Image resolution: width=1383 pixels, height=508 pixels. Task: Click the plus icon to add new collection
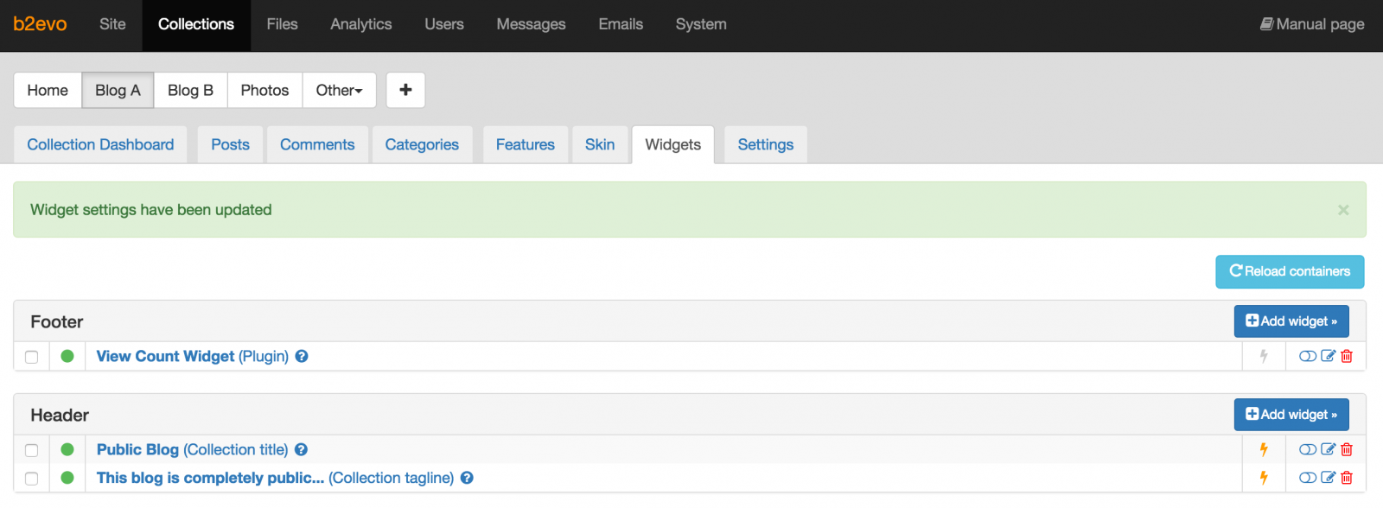point(405,90)
